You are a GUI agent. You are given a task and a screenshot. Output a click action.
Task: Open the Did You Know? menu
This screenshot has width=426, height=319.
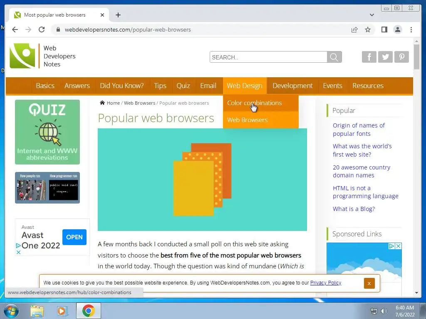click(122, 86)
